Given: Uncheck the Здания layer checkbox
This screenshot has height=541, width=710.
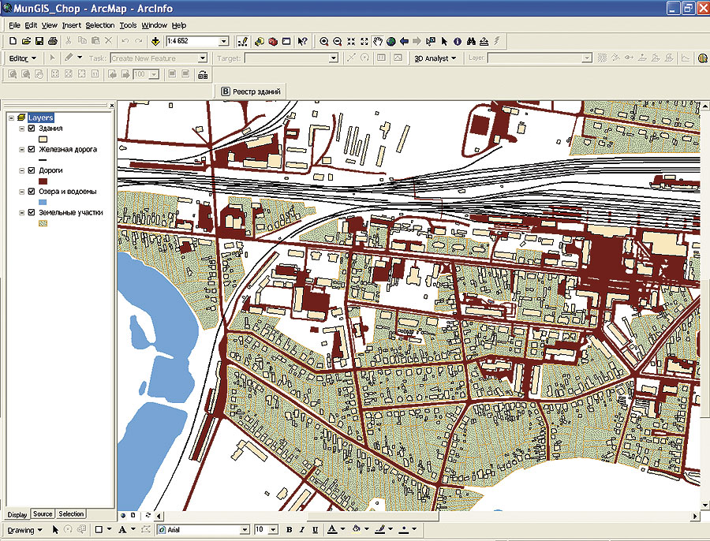Looking at the screenshot, I should (x=31, y=128).
